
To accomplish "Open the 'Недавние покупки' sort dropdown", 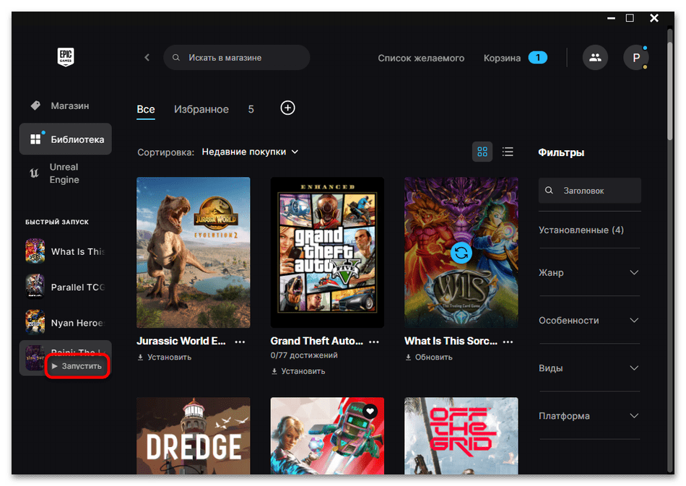I will click(250, 152).
